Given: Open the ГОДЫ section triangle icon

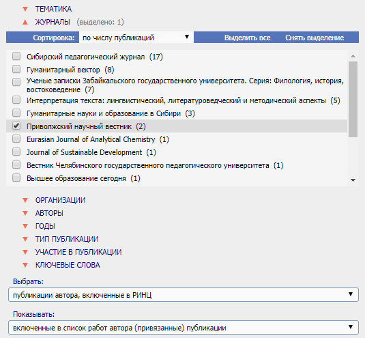Looking at the screenshot, I should tap(25, 226).
